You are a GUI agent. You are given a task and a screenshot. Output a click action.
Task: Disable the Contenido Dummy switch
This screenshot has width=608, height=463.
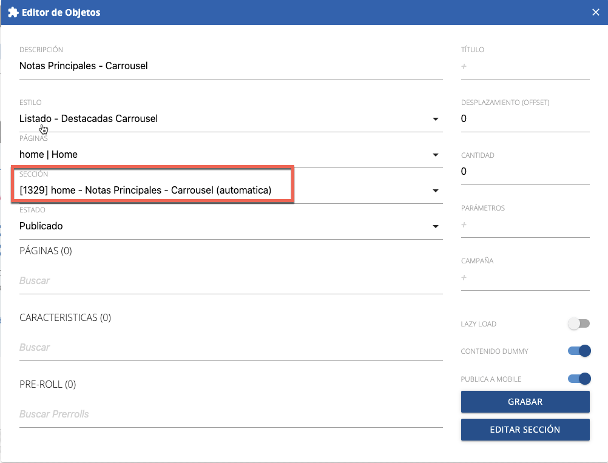click(x=579, y=351)
